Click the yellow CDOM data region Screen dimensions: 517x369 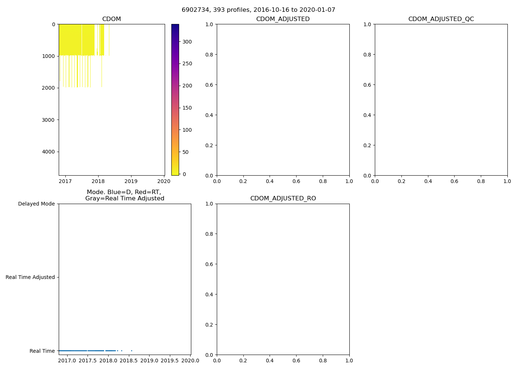(74, 40)
